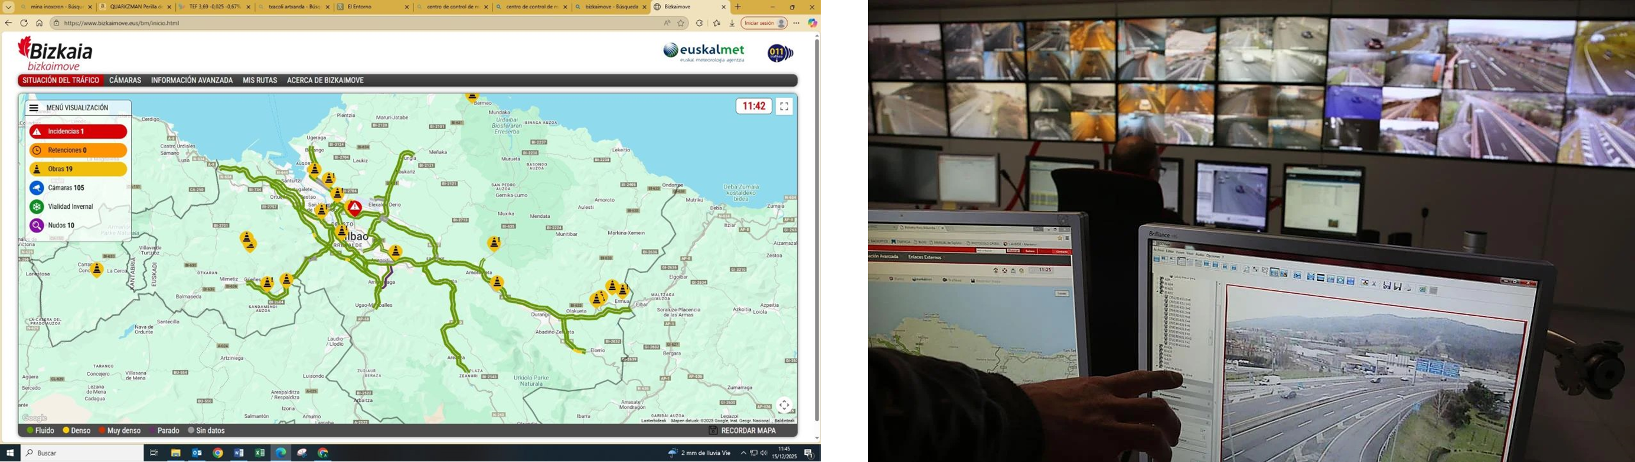The height and width of the screenshot is (462, 1635).
Task: Toggle the Obras 19 layer
Action: pyautogui.click(x=78, y=169)
